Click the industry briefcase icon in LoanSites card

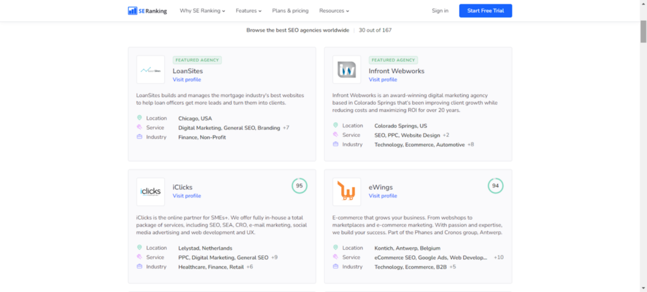point(140,137)
